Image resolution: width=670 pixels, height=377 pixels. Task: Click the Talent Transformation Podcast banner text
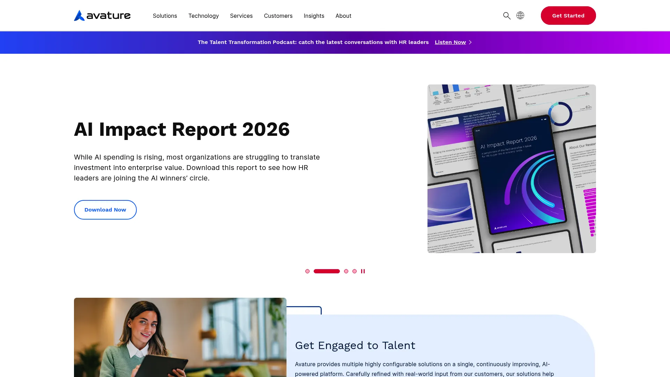(313, 42)
